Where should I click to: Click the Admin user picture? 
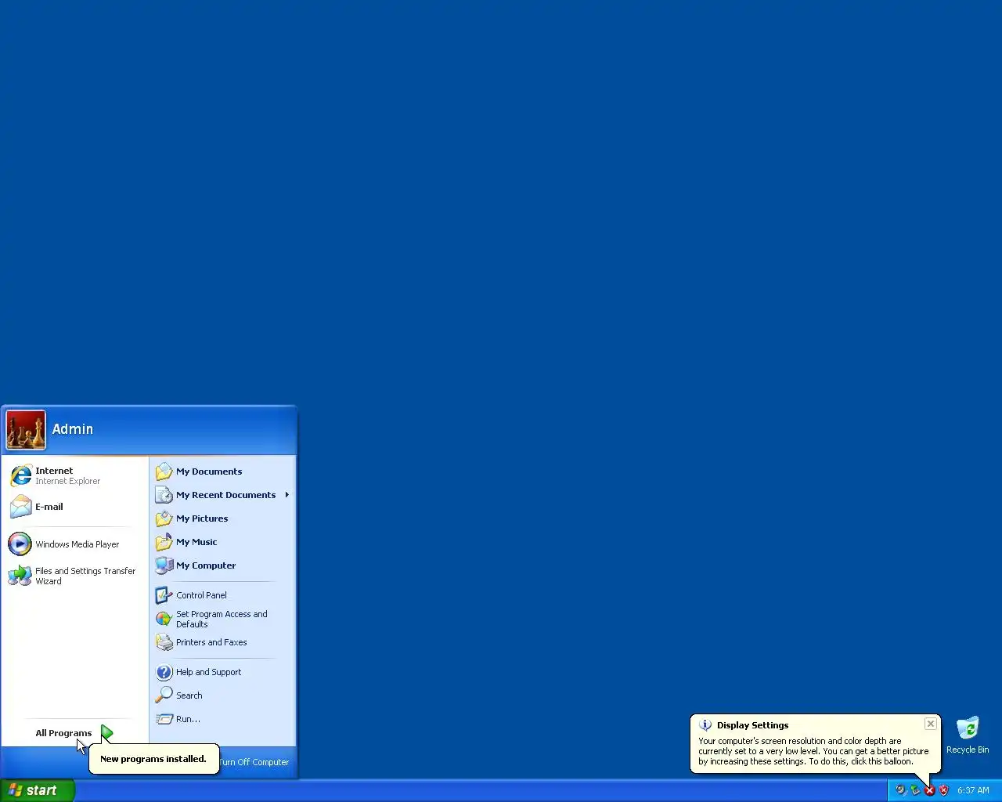click(26, 430)
